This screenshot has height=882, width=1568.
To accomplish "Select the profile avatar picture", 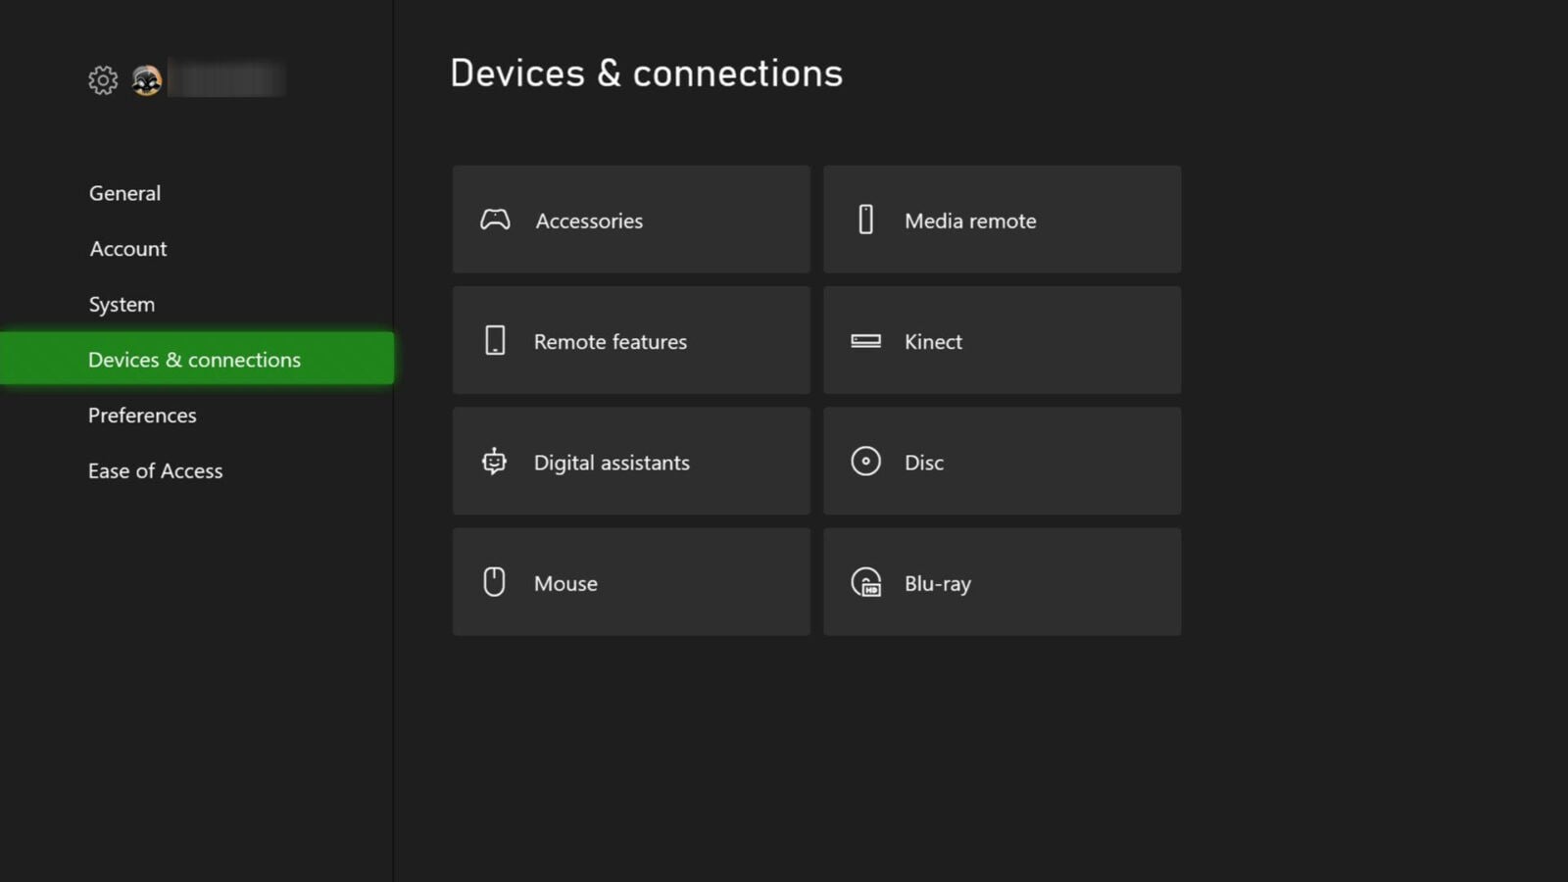I will tap(147, 80).
